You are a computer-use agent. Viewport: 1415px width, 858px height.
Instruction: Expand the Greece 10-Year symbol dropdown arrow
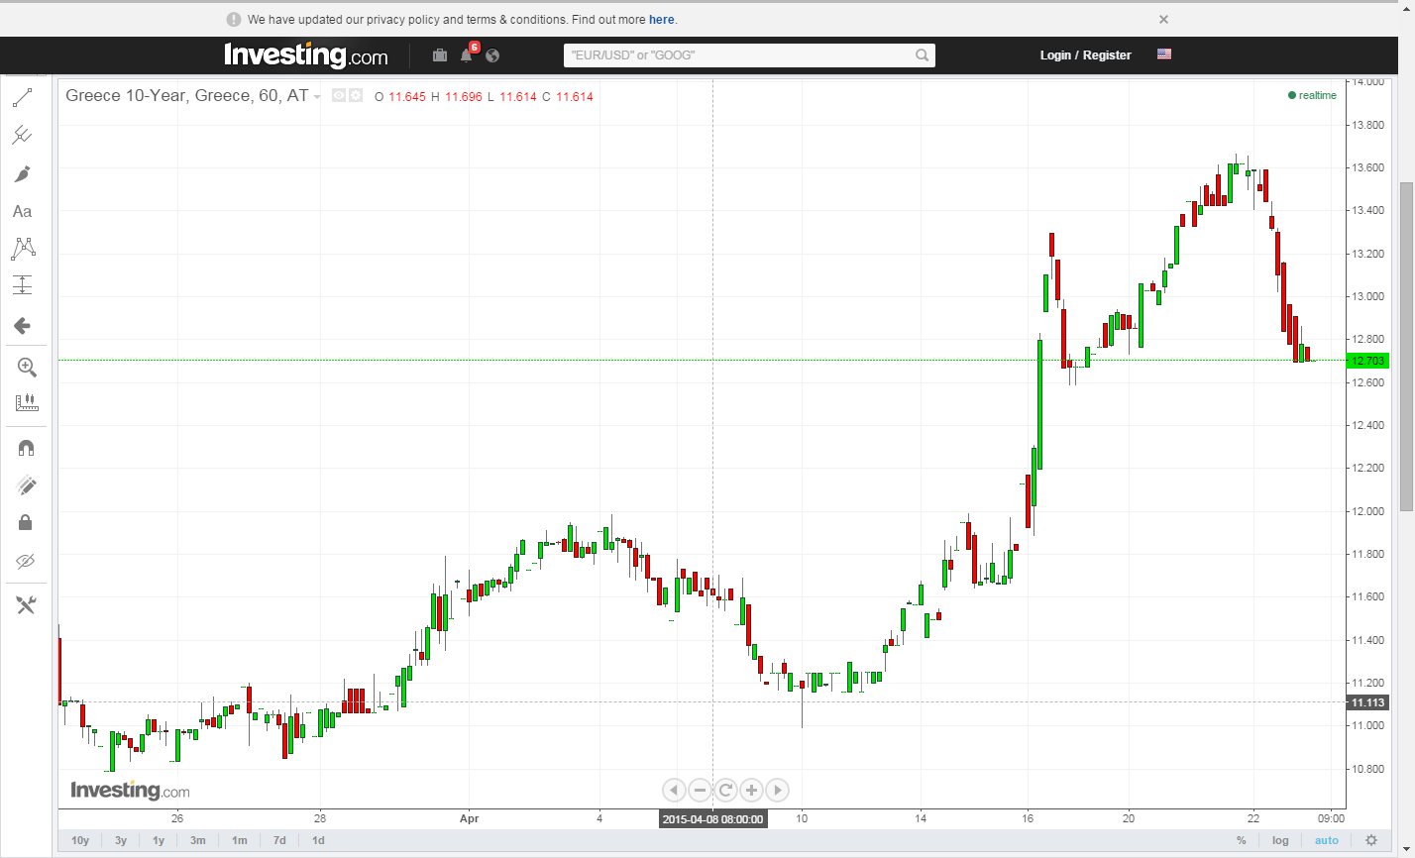pyautogui.click(x=317, y=97)
